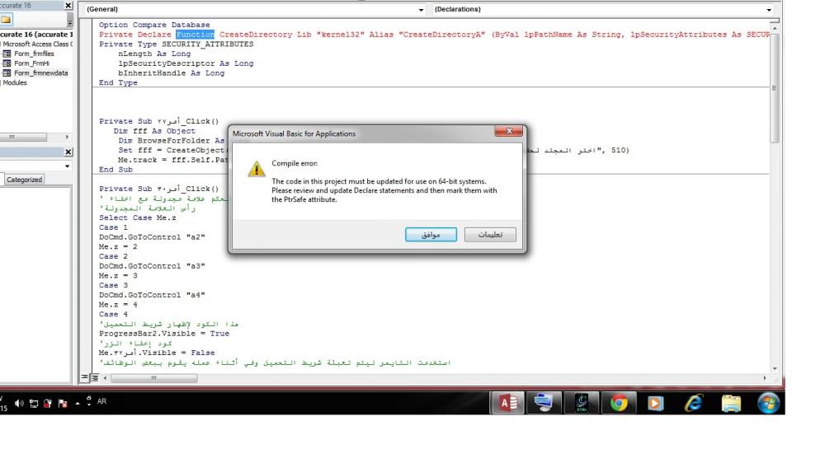
Task: Switch to Procedure View icon
Action: 85,377
